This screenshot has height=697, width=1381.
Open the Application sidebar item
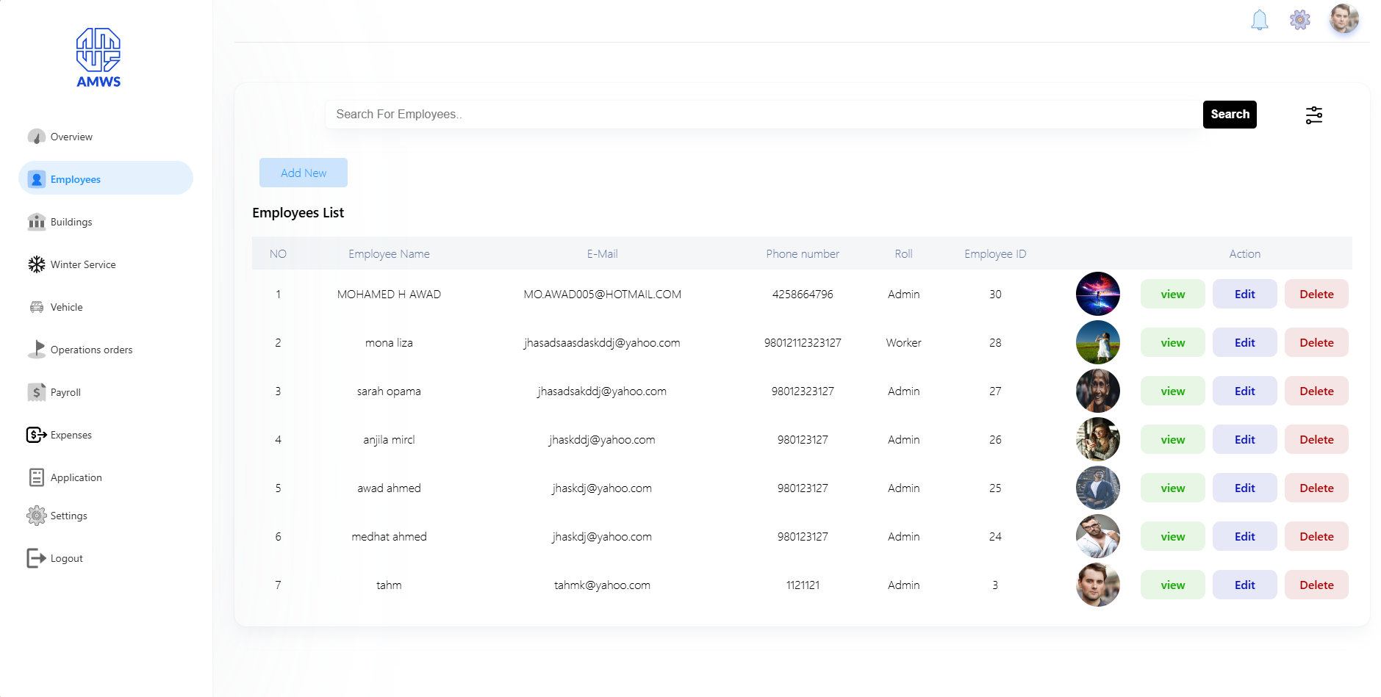point(76,477)
